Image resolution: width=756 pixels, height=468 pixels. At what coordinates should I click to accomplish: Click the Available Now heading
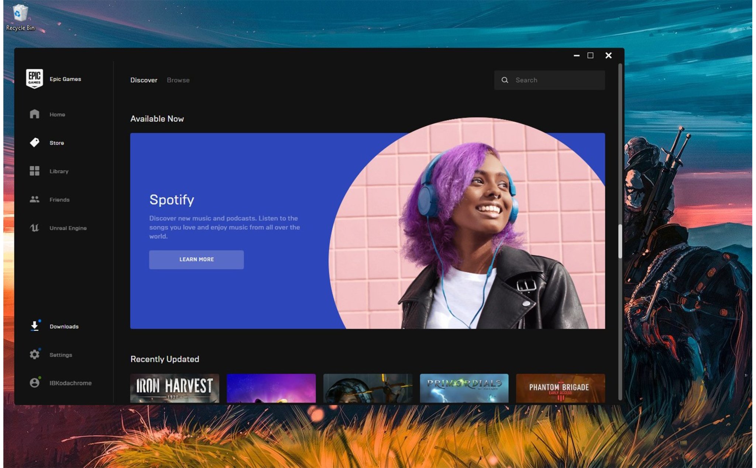coord(157,119)
